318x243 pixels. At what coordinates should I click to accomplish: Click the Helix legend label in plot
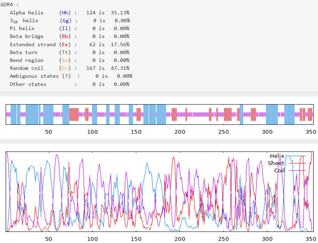[277, 156]
